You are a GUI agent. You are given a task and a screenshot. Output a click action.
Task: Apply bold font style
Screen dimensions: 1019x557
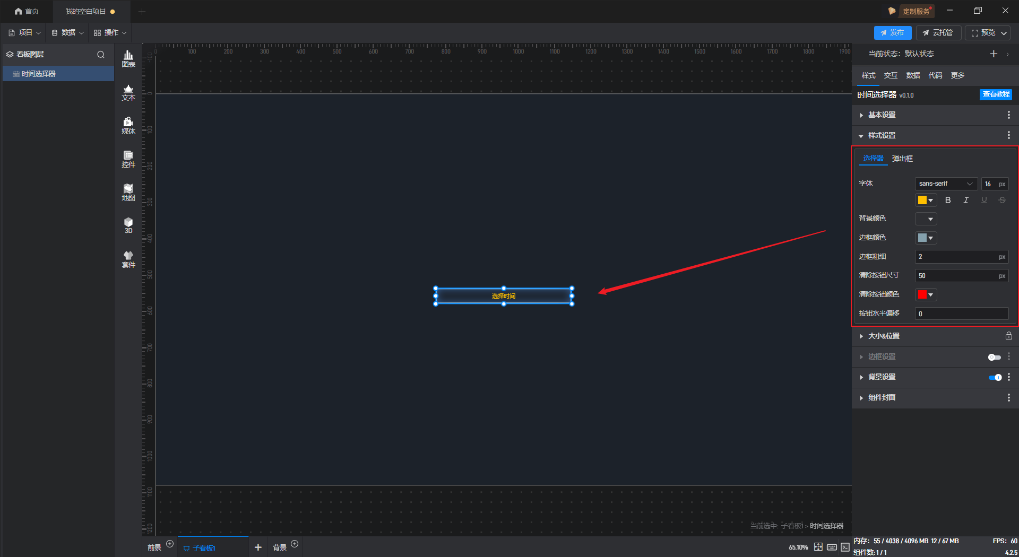coord(948,200)
